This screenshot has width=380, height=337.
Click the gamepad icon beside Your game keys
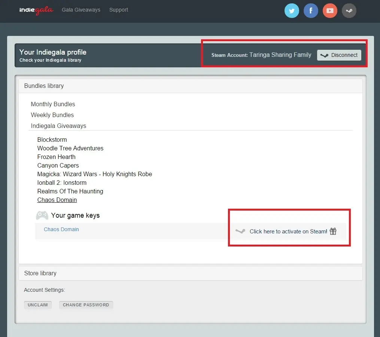pos(42,215)
